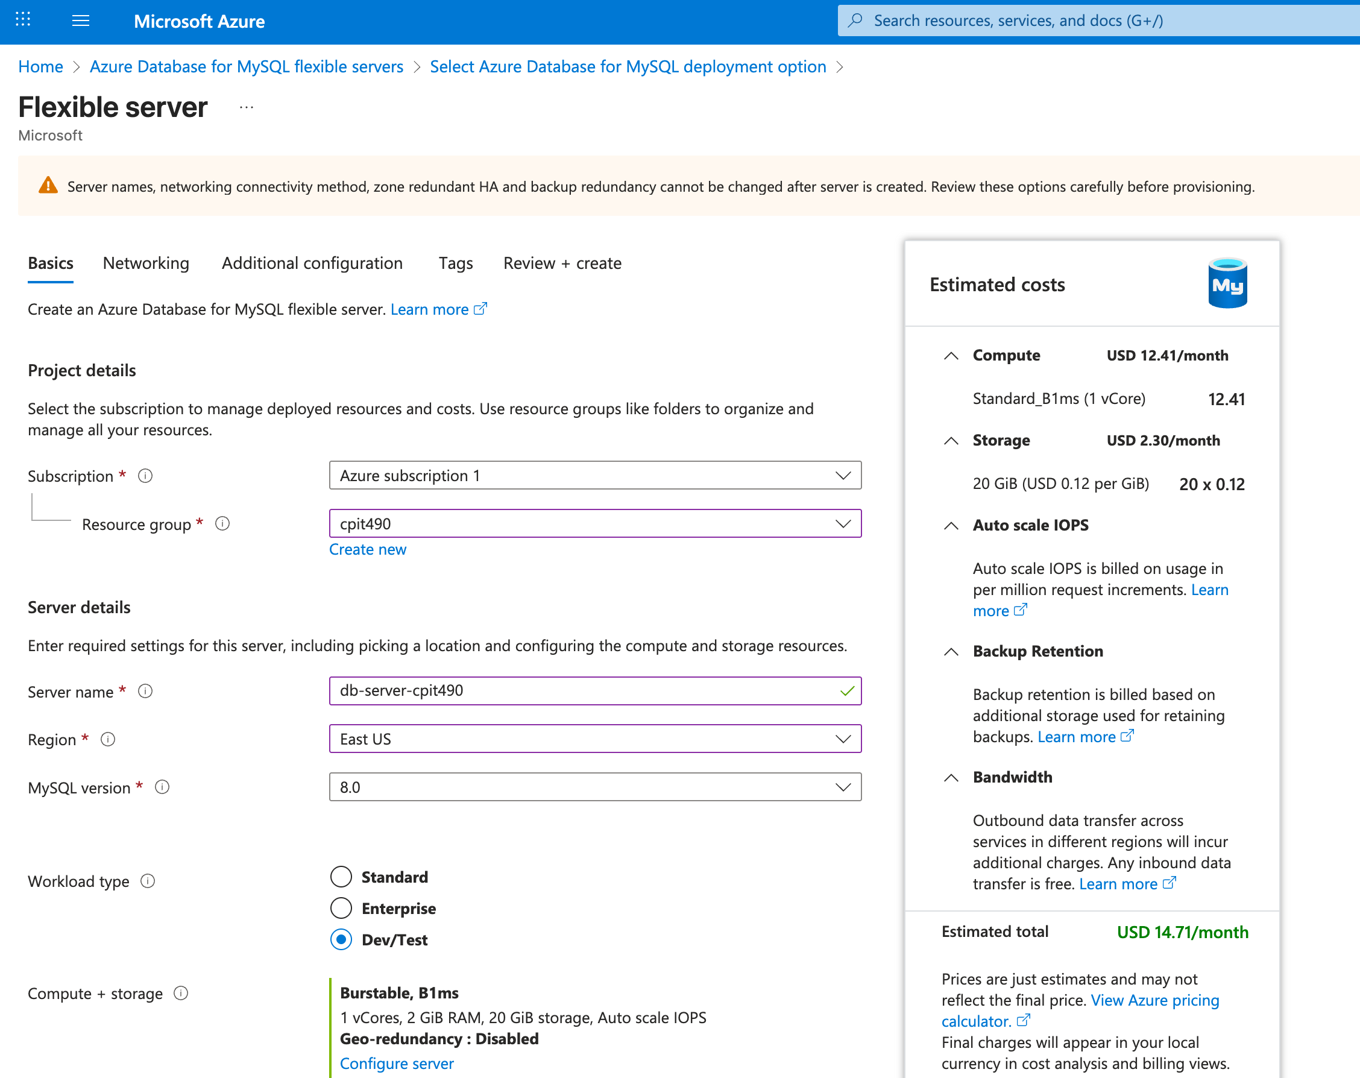
Task: Click the Resource group info icon
Action: point(222,523)
